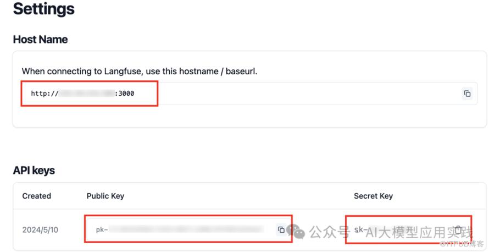
Task: Copy the Langfuse hostname to clipboard
Action: coord(467,94)
